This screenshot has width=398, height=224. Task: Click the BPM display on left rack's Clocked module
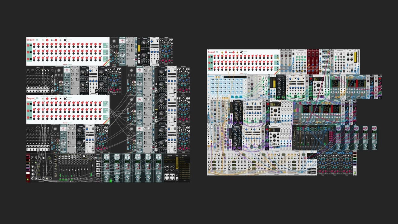pyautogui.click(x=49, y=158)
